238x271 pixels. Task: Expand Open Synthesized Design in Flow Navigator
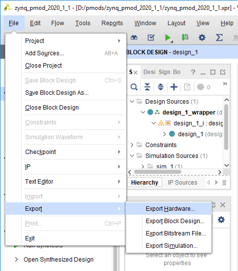point(16,260)
